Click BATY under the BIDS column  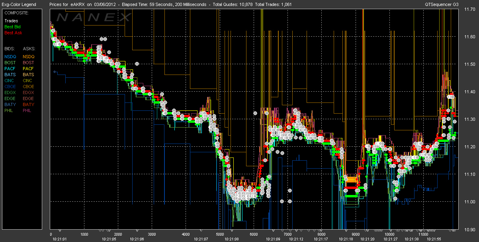point(10,104)
